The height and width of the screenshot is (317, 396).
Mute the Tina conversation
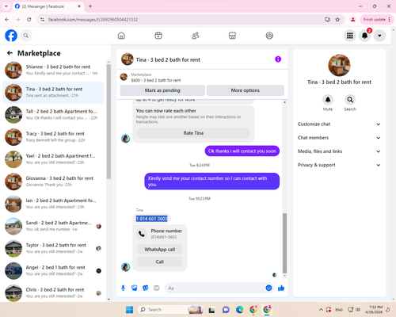[328, 100]
